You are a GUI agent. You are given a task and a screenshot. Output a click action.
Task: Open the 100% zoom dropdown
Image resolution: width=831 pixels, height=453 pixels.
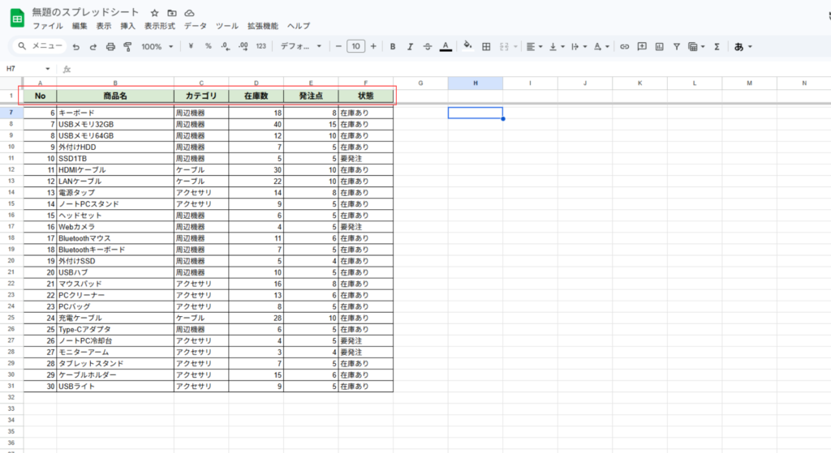157,47
